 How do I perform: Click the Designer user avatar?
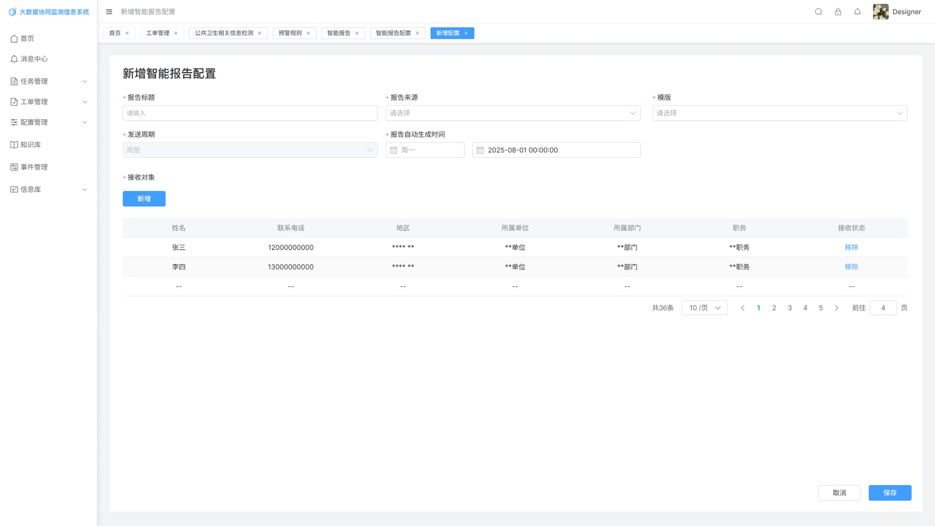coord(881,12)
